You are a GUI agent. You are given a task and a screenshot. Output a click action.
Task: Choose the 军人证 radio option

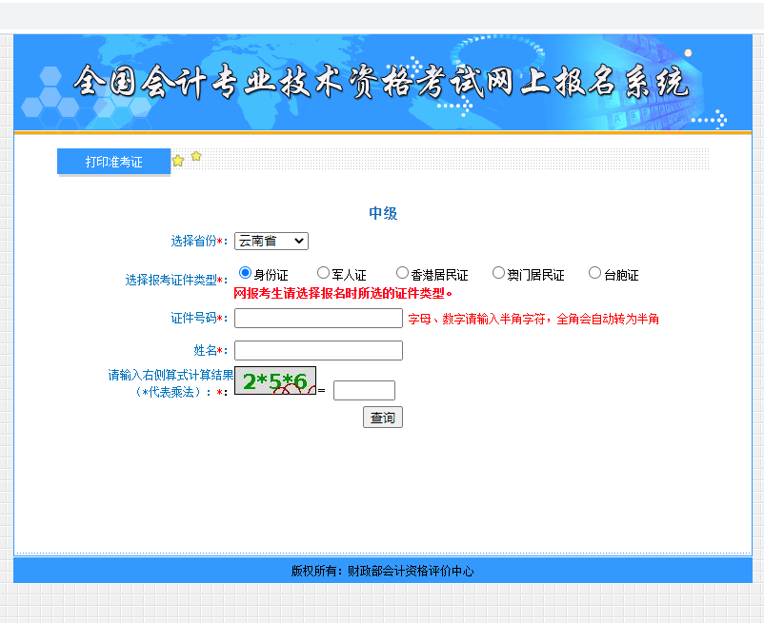[x=324, y=273]
